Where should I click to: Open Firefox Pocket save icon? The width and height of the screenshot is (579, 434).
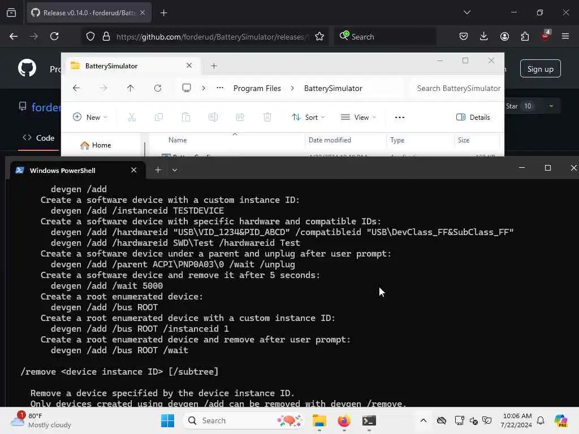[464, 36]
